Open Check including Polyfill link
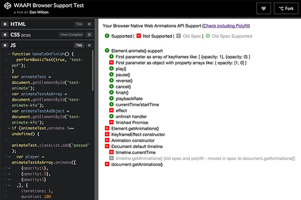The image size is (301, 200). click(x=226, y=26)
